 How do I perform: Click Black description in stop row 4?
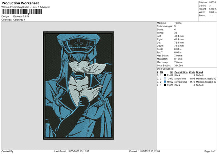click(177, 85)
